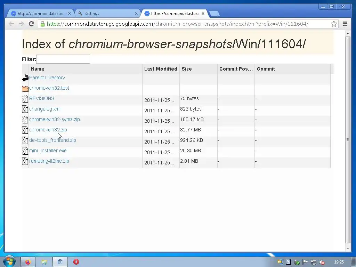Click the 75 bytes size cell
The height and width of the screenshot is (267, 356).
[x=189, y=98]
